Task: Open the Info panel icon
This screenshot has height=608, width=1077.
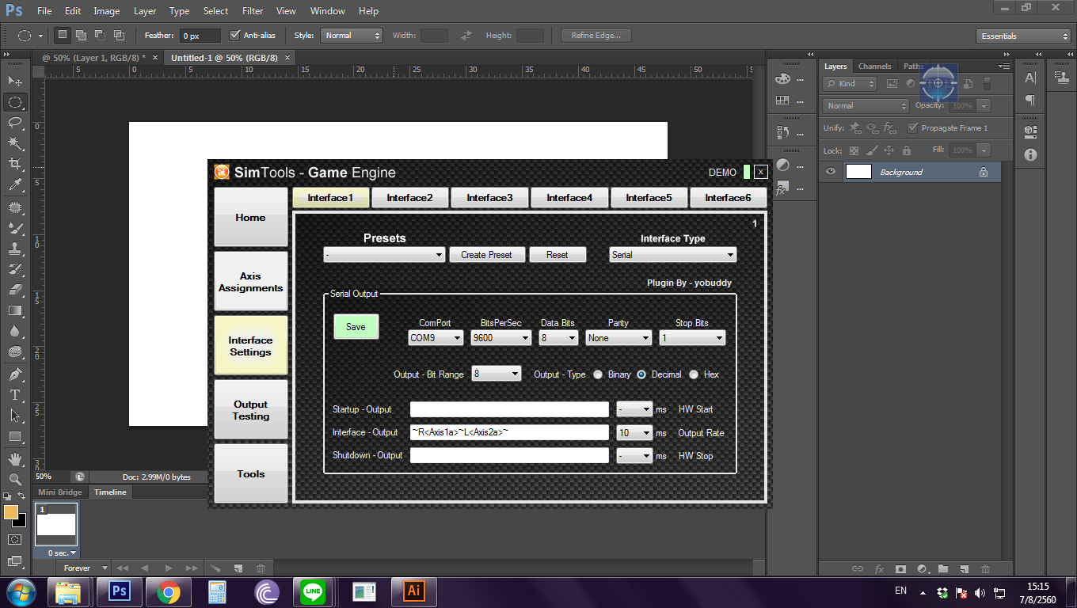Action: [1030, 154]
